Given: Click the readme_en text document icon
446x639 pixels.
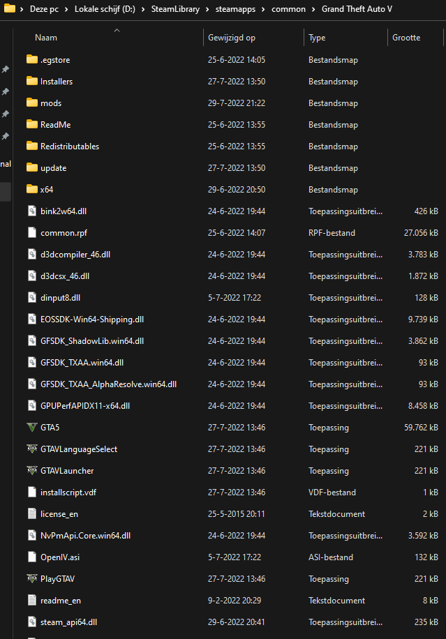Looking at the screenshot, I should tap(32, 600).
